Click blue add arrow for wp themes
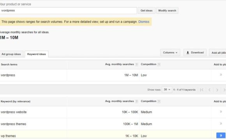The image size is (226, 140). point(221,135)
